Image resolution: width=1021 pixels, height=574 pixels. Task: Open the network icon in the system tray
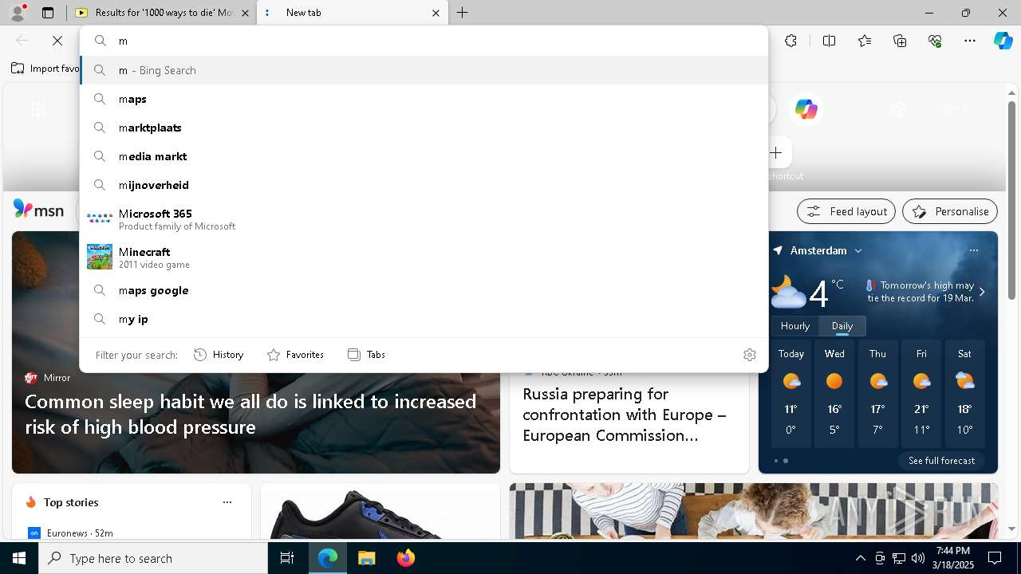898,558
